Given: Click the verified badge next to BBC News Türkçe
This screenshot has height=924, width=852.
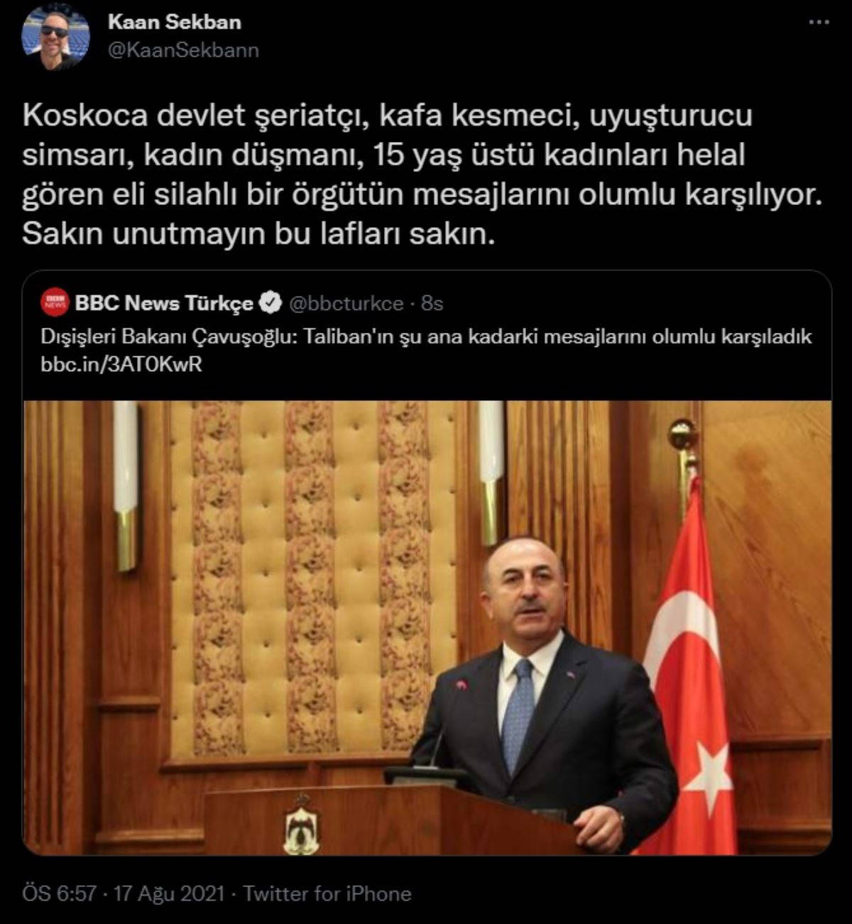Looking at the screenshot, I should pos(271,304).
